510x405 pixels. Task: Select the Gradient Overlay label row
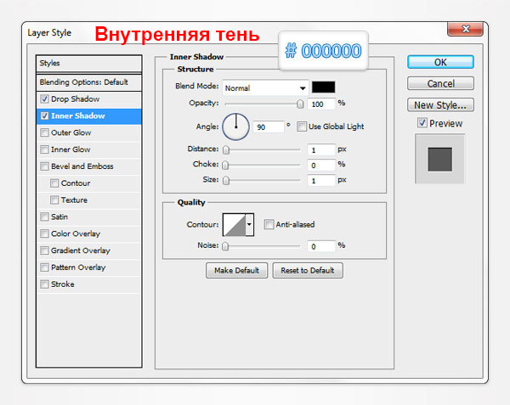click(x=88, y=250)
